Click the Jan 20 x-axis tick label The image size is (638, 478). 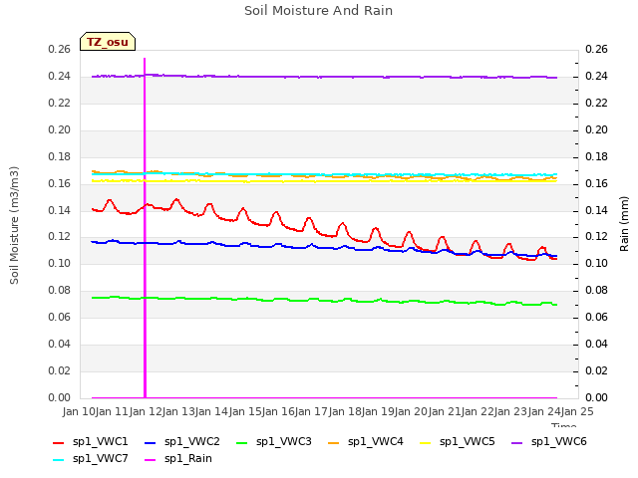pos(411,412)
